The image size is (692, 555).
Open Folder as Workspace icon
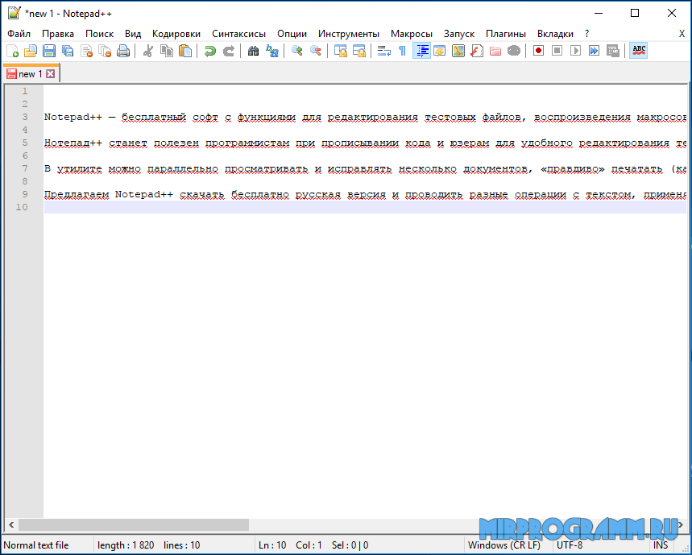point(495,52)
